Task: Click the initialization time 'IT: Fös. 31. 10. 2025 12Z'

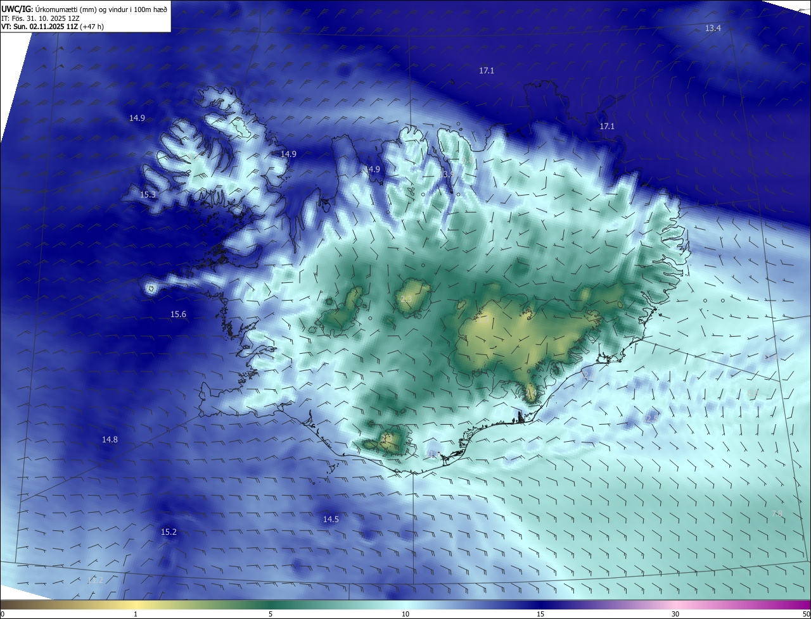Action: coord(39,18)
